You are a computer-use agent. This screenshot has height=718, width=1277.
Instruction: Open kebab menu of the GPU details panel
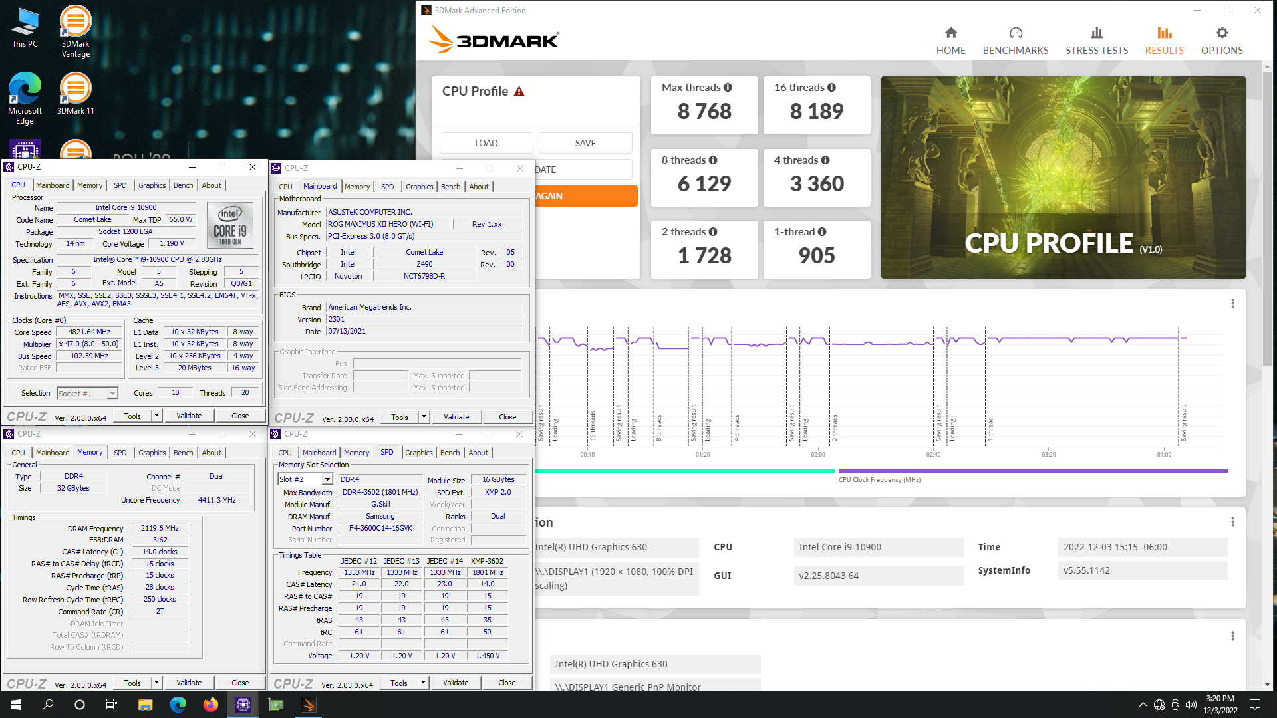point(1232,636)
